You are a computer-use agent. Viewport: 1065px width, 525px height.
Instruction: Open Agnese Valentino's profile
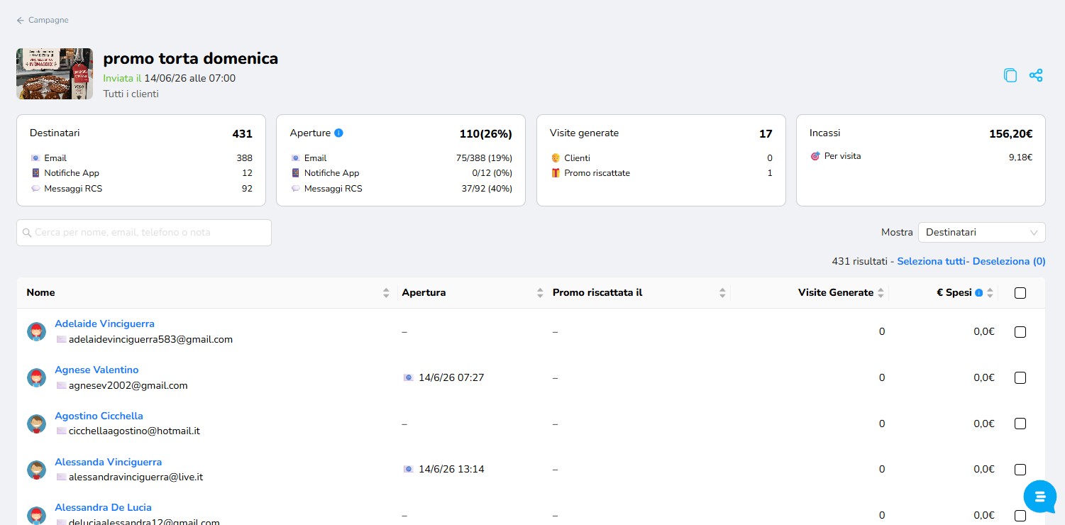tap(96, 370)
